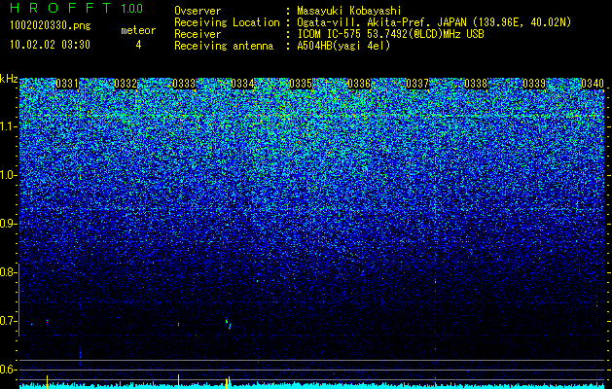Select the 1.1 frequency axis label
This screenshot has width=612, height=389.
click(x=8, y=126)
